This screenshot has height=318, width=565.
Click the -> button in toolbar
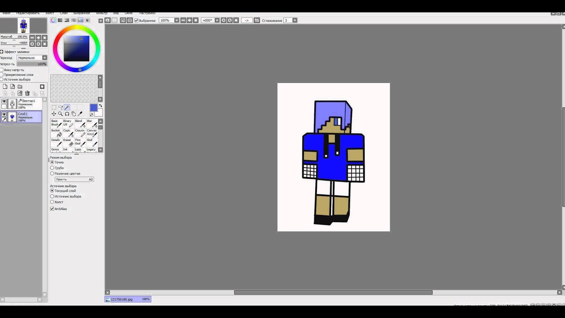(x=246, y=20)
